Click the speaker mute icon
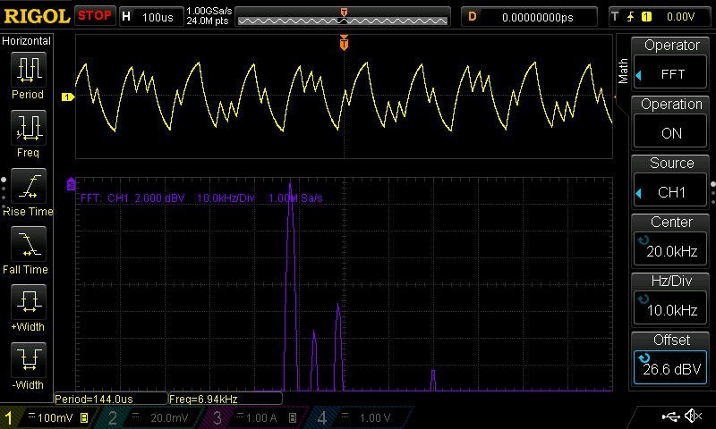Image resolution: width=716 pixels, height=429 pixels. click(692, 416)
